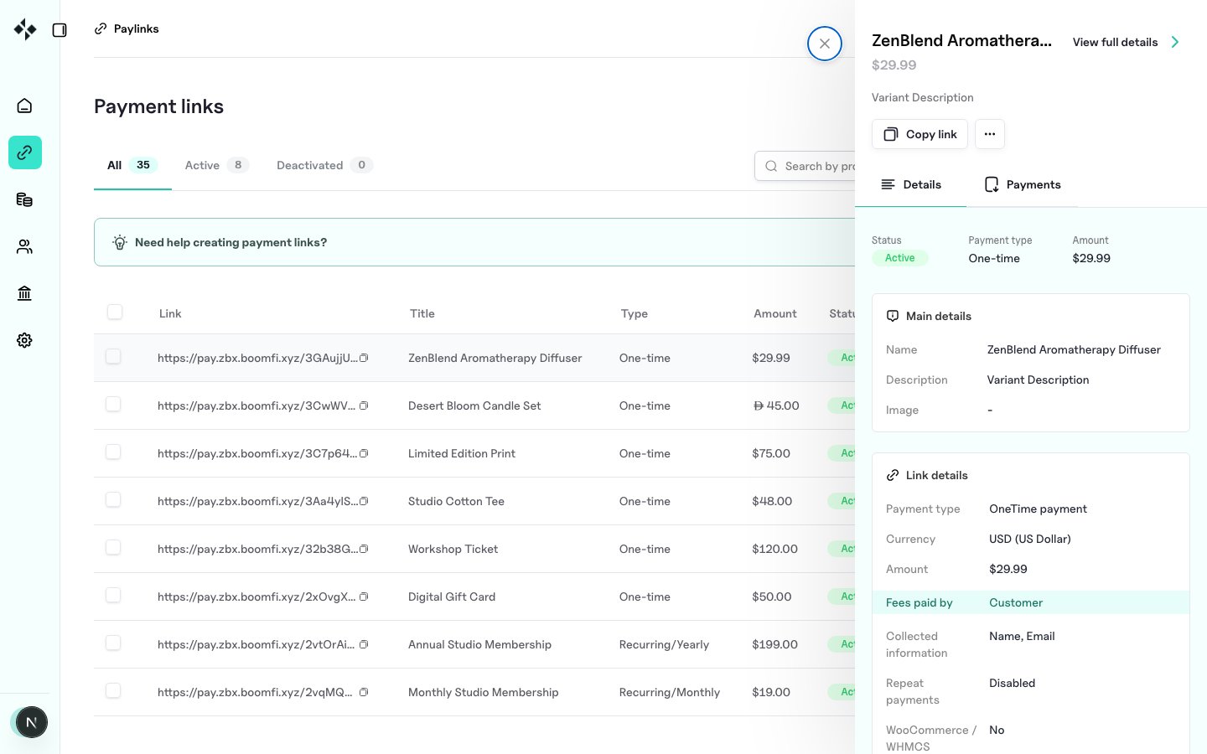
Task: Copy the 3GAujjU payment link icon
Action: (364, 358)
